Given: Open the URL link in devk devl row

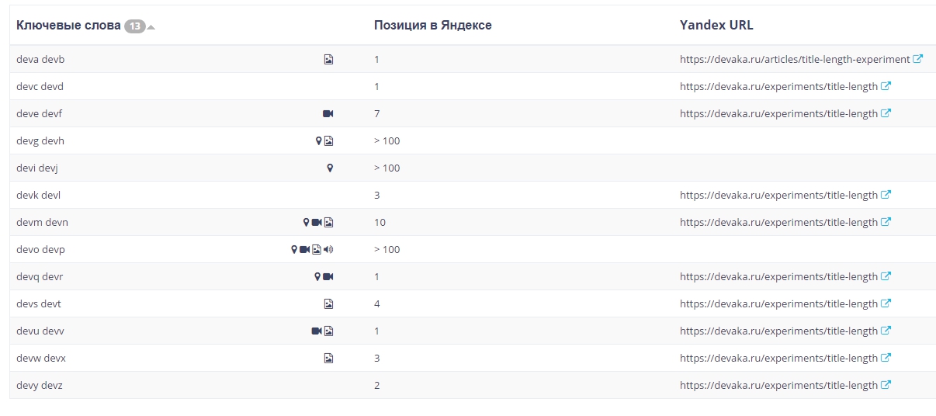Looking at the screenshot, I should tap(778, 195).
